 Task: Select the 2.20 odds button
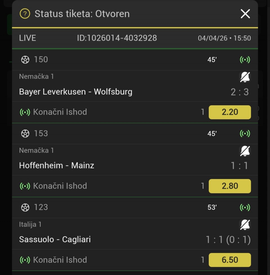point(229,112)
